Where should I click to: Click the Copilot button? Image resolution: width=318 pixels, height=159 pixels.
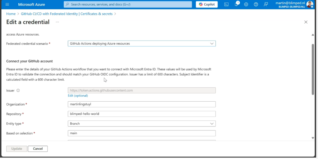coord(207,4)
